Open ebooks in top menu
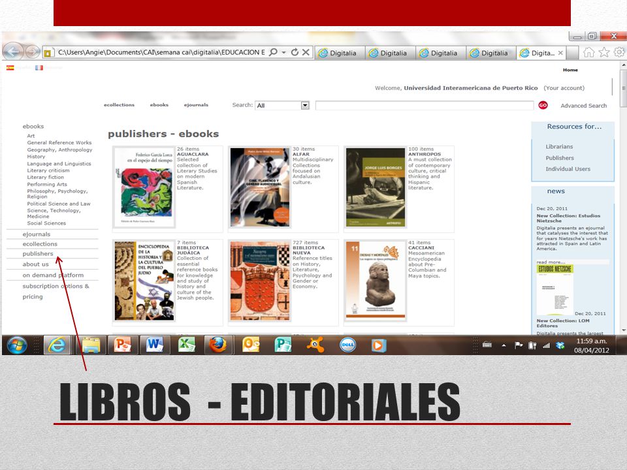Viewport: 627px width, 470px height. (x=159, y=104)
